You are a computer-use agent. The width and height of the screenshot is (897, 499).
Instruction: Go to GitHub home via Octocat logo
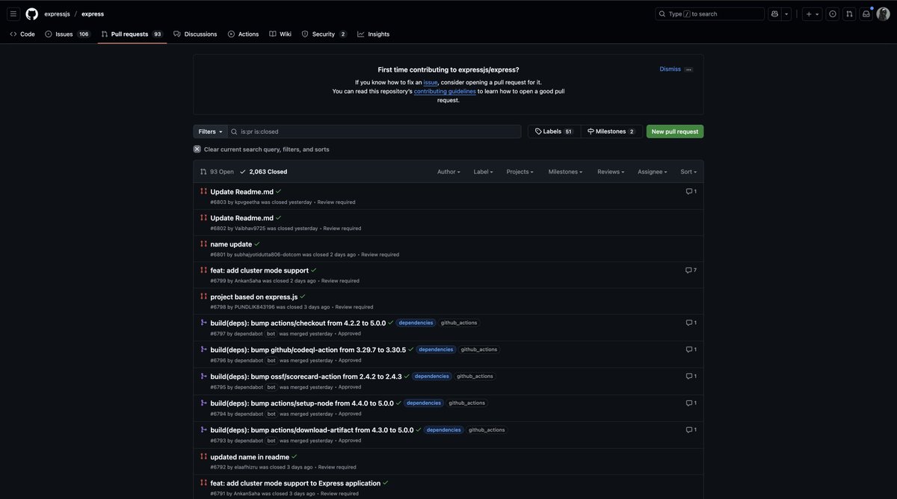pyautogui.click(x=31, y=13)
